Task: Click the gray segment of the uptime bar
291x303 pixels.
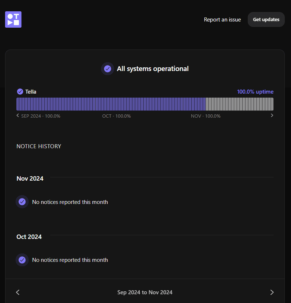Action: 240,104
